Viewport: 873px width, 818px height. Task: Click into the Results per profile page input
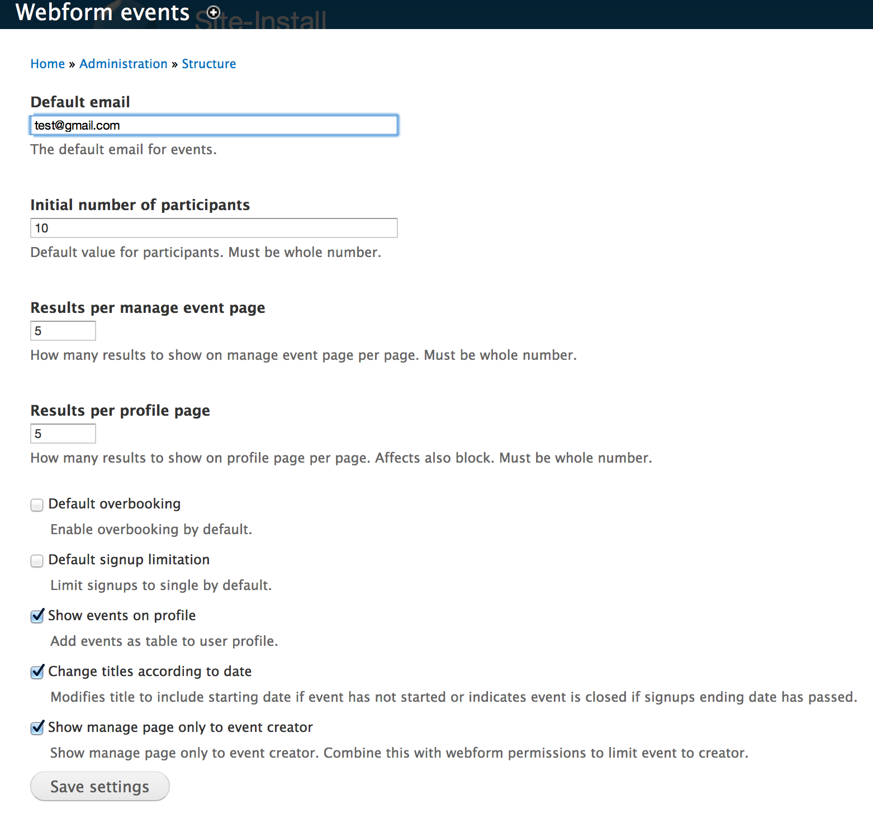[x=63, y=434]
